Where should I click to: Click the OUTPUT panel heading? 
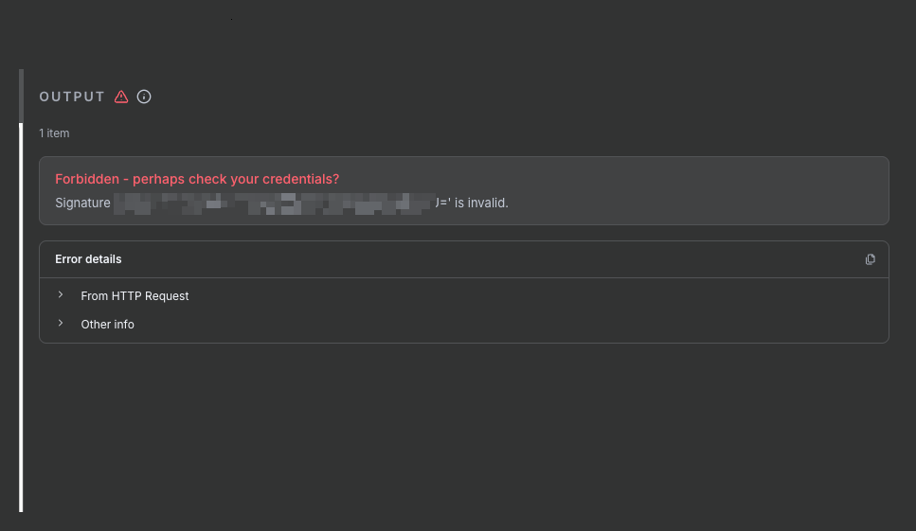coord(72,97)
